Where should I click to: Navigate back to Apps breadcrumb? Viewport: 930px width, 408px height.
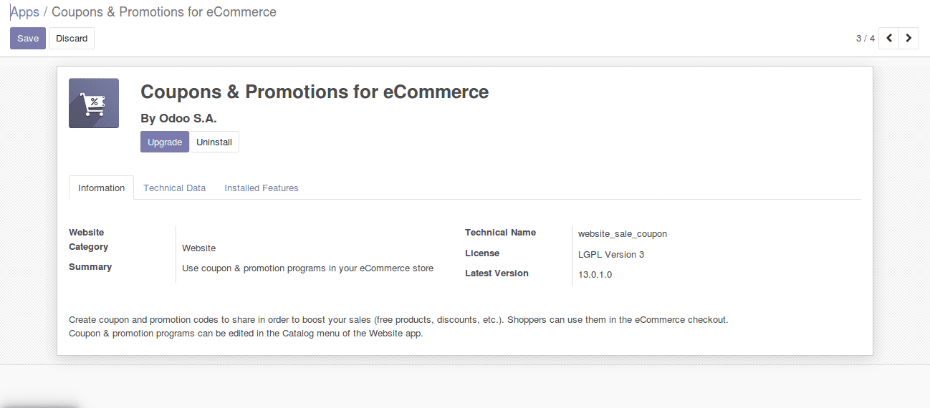tap(24, 12)
